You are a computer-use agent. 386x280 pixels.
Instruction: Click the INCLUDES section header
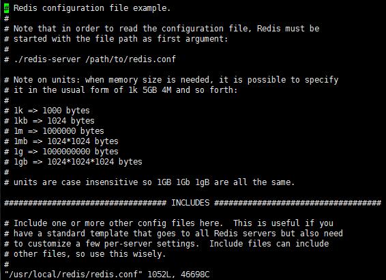click(x=190, y=203)
